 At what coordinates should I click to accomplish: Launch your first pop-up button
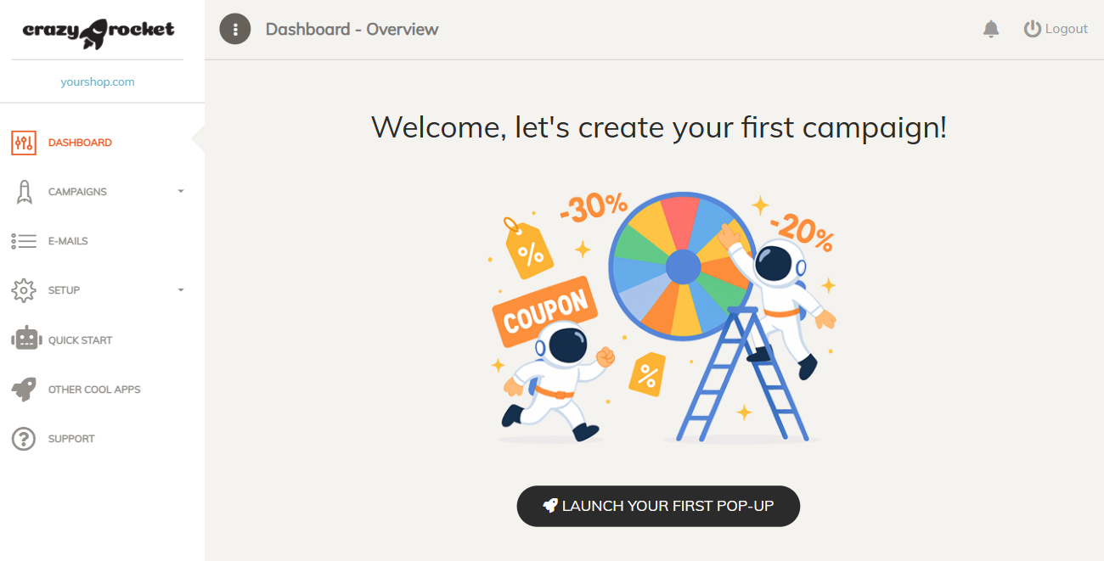[x=658, y=506]
